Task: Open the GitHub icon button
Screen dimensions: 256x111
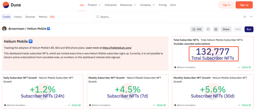Action: click(x=208, y=29)
